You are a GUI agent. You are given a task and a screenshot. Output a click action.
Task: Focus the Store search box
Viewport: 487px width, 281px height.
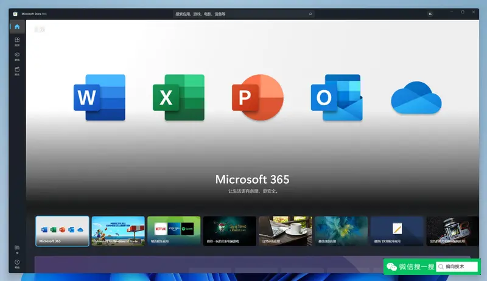243,14
